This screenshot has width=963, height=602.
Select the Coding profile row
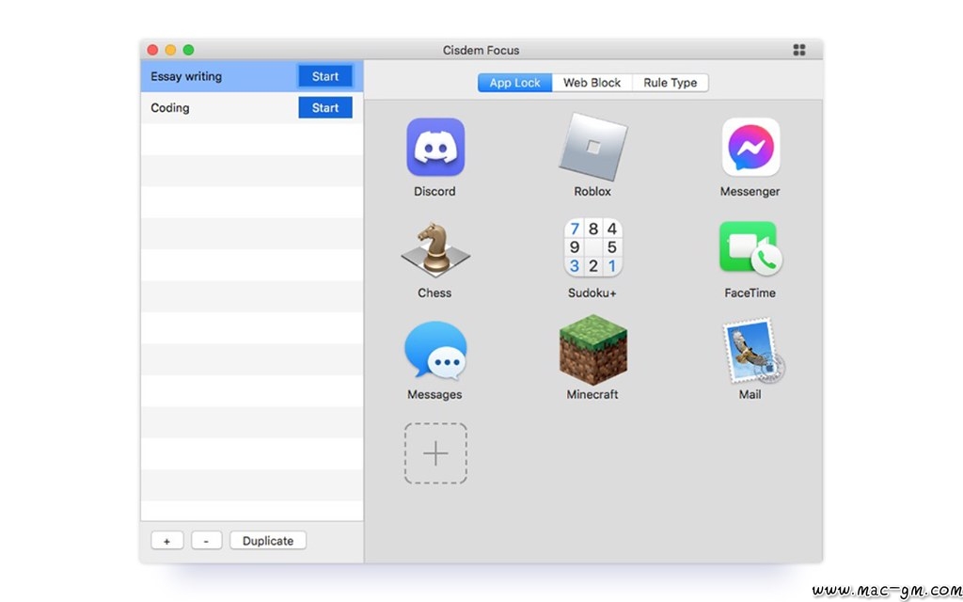(x=252, y=107)
